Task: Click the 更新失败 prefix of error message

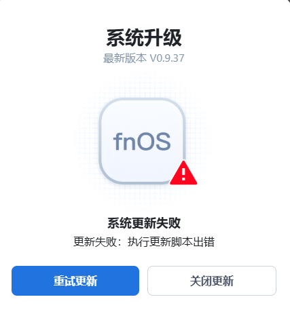Action: click(95, 242)
